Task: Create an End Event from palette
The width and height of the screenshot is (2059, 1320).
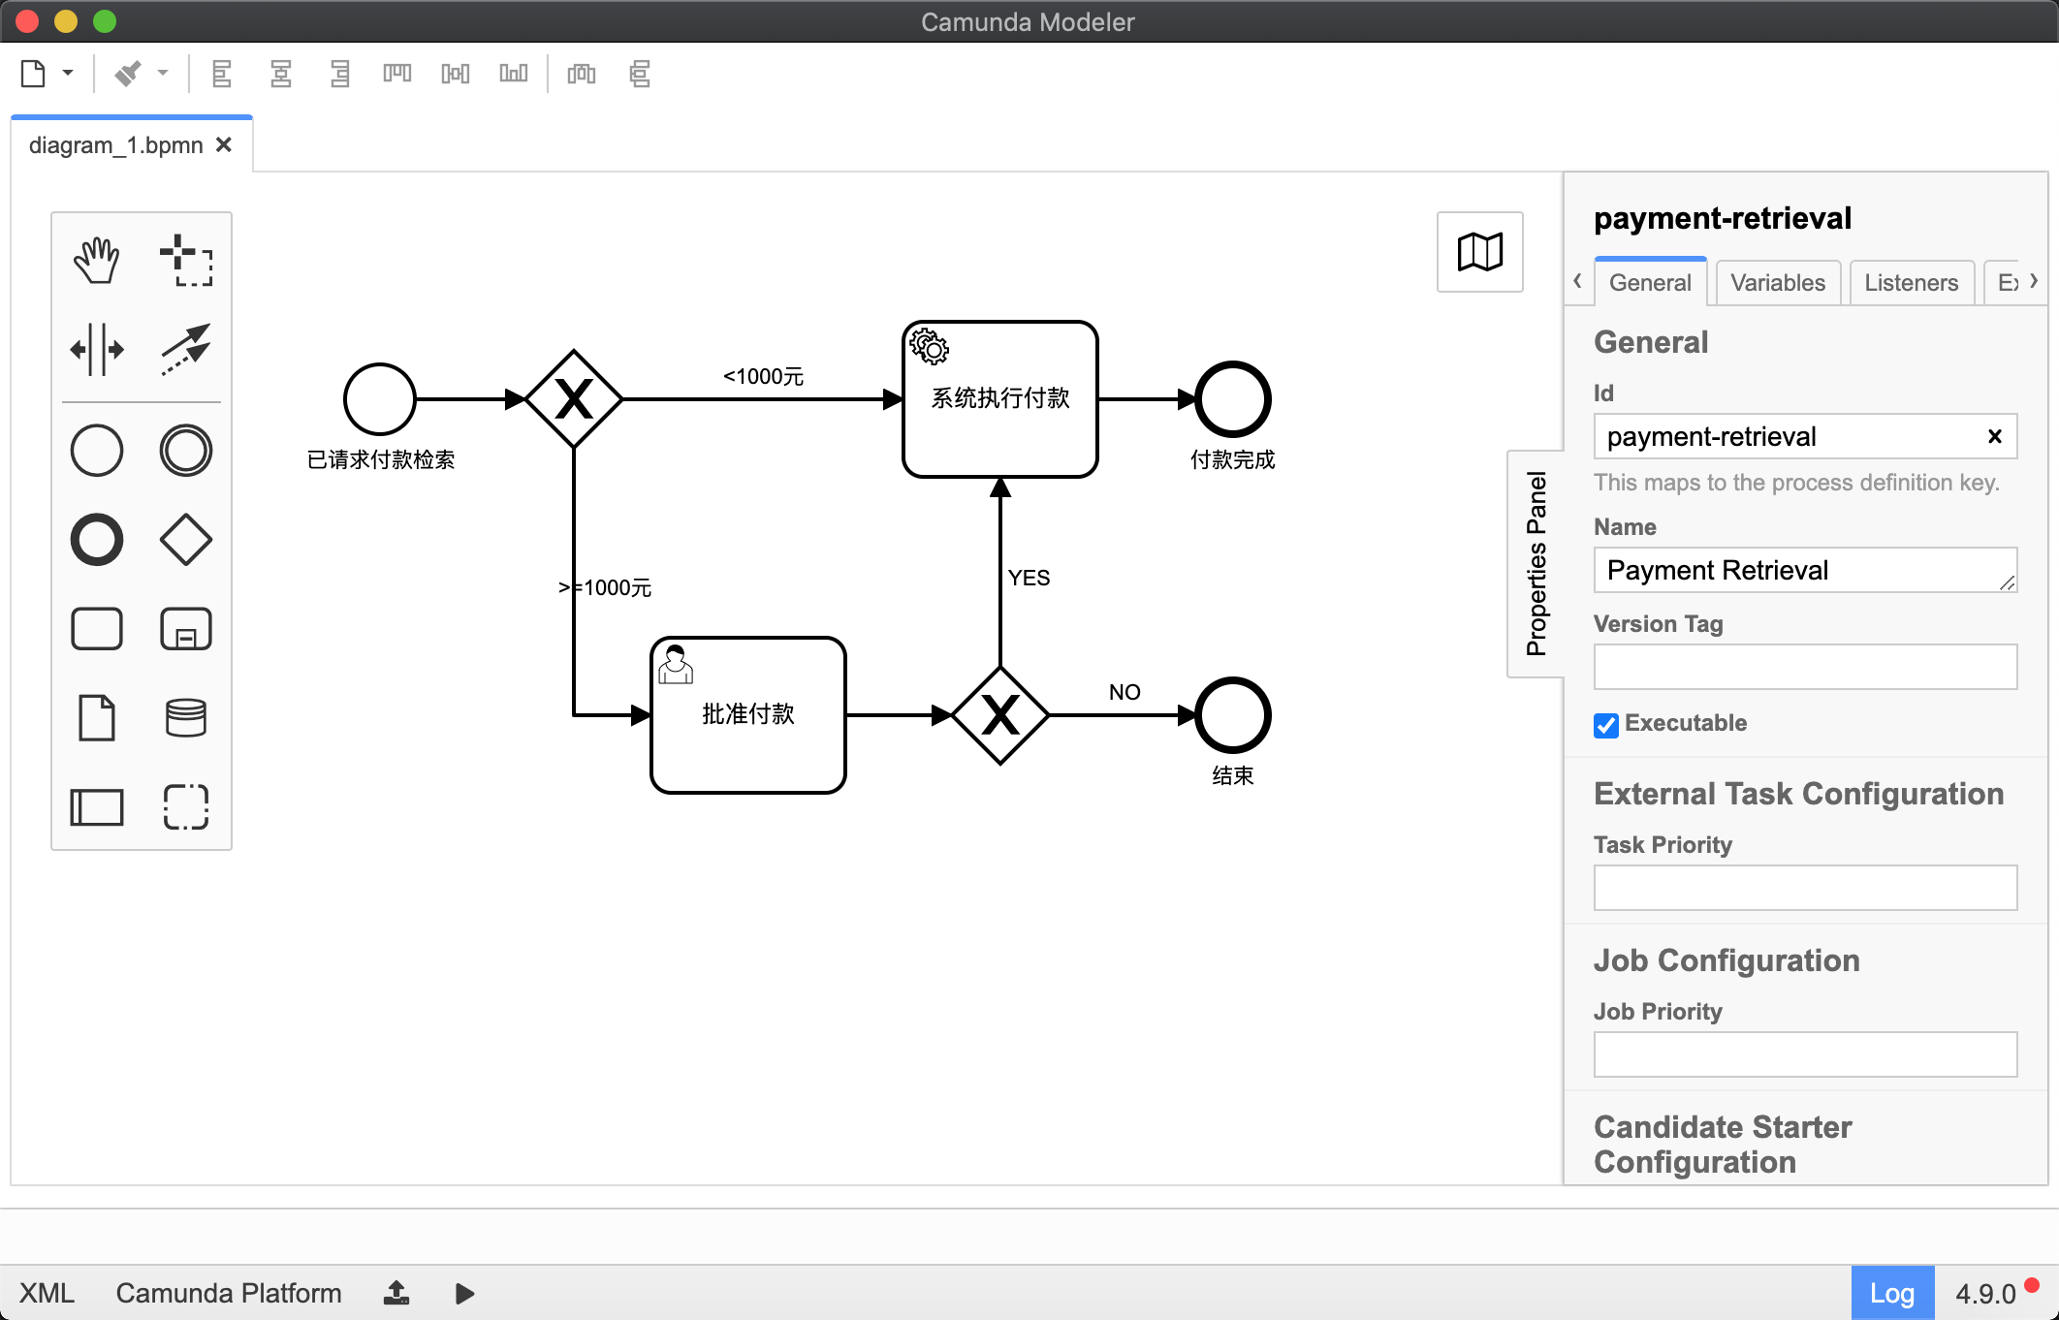Action: point(97,539)
